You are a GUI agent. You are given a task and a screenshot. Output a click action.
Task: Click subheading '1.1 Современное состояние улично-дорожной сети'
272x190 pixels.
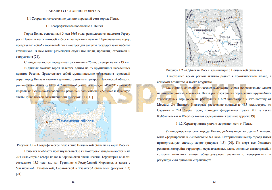point(73,18)
